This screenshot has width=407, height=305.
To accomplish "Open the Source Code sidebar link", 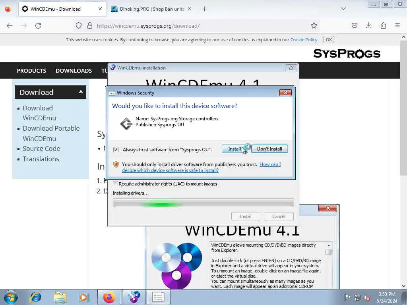I will pyautogui.click(x=41, y=149).
